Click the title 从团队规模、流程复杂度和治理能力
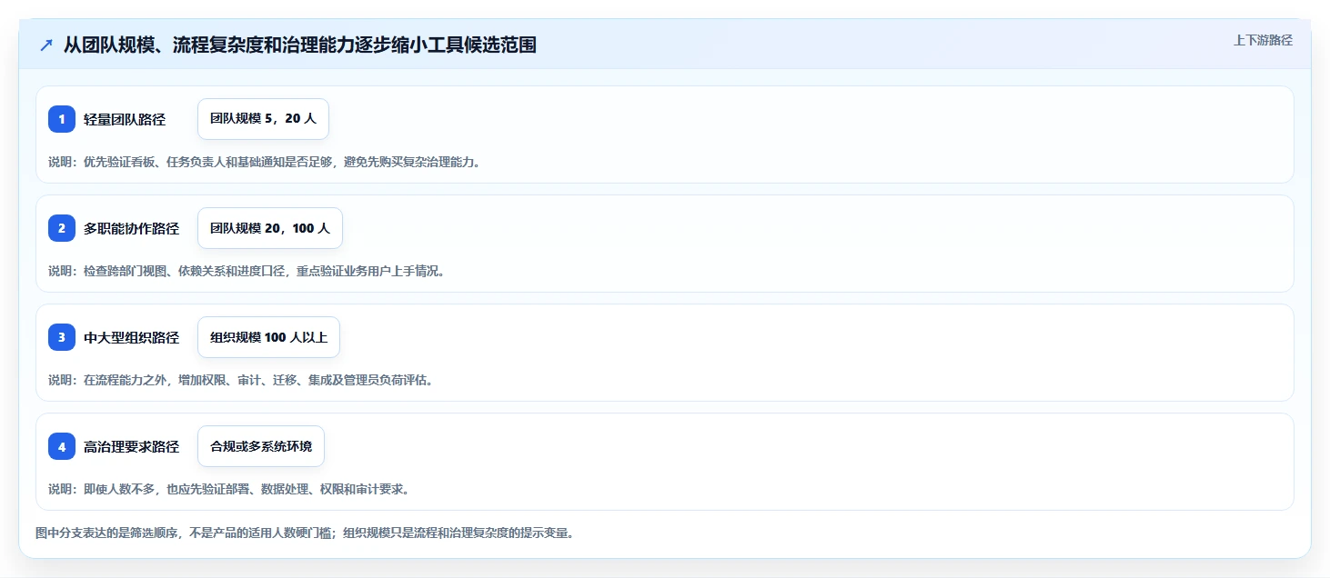The height and width of the screenshot is (578, 1330). pos(299,45)
